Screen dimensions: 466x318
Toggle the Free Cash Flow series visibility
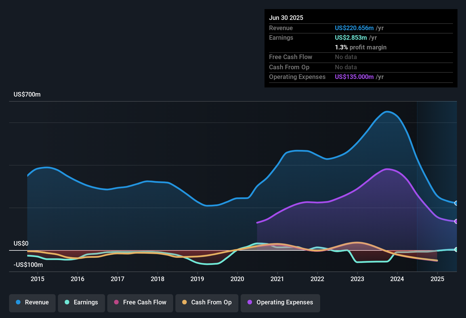click(140, 302)
